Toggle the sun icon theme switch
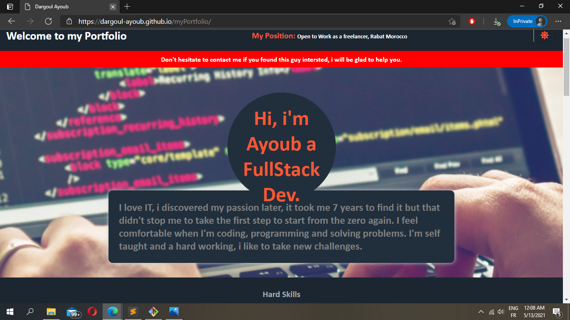The image size is (570, 320). point(544,36)
